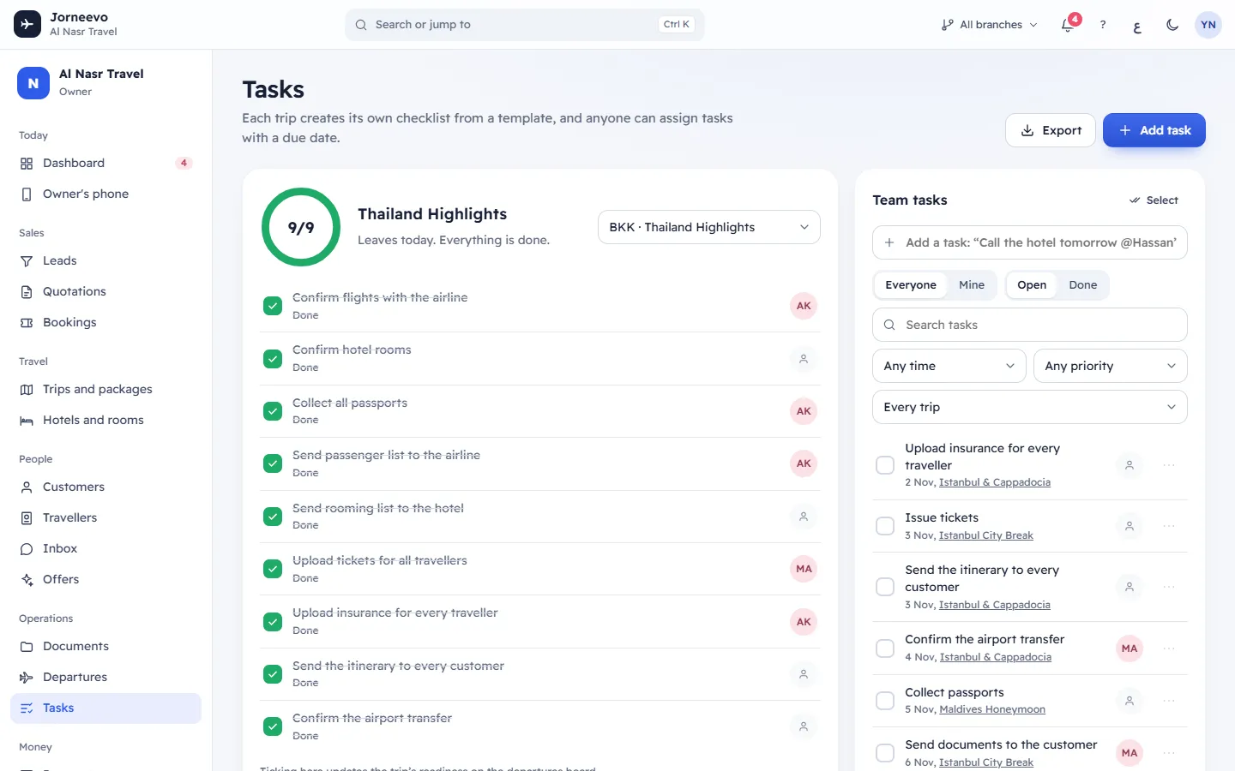Switch to Mine tasks tab
This screenshot has width=1235, height=771.
[972, 285]
